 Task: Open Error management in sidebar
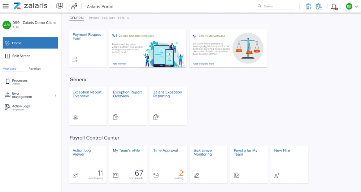(30, 95)
